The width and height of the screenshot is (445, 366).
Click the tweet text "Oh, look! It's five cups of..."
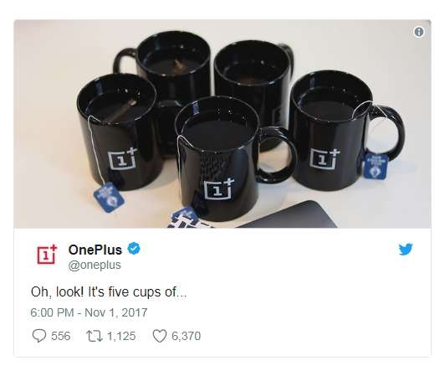pyautogui.click(x=109, y=291)
